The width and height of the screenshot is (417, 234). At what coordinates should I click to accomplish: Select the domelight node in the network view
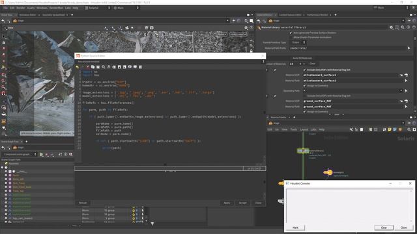tap(328, 172)
